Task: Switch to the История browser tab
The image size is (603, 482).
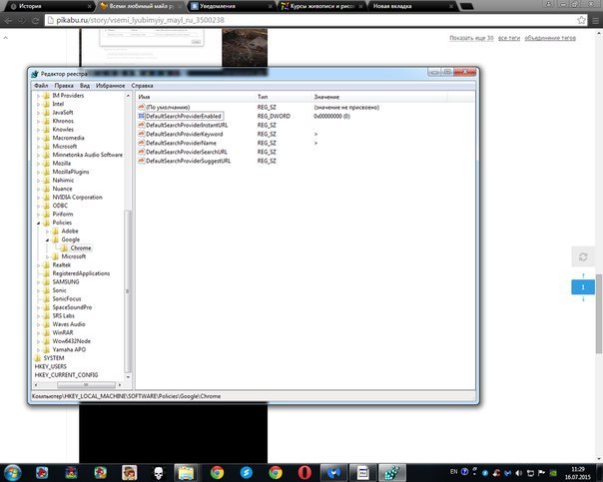Action: (50, 6)
